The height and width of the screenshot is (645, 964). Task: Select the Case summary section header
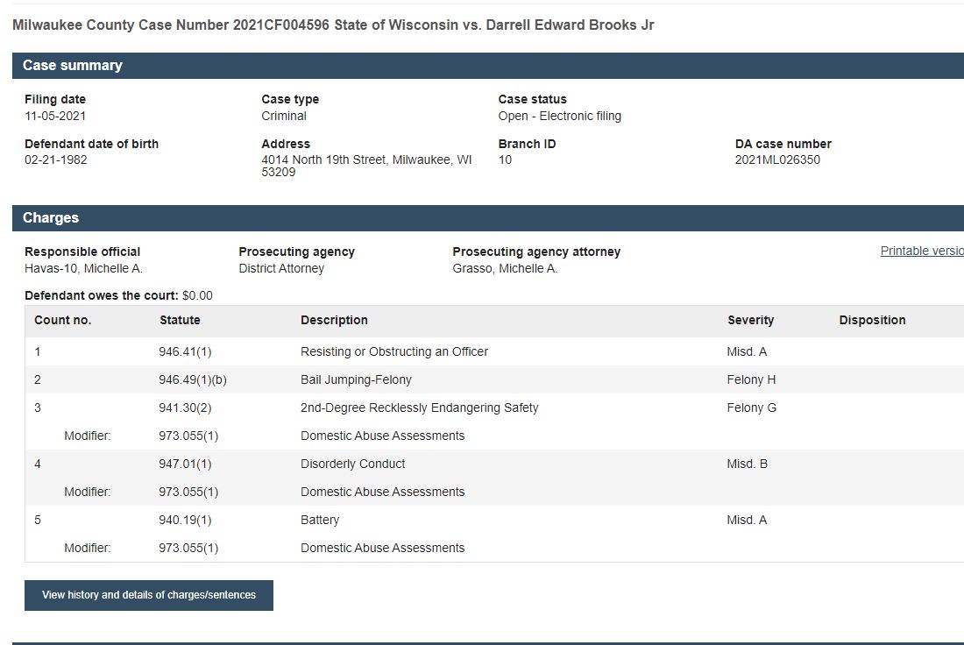[x=488, y=66]
